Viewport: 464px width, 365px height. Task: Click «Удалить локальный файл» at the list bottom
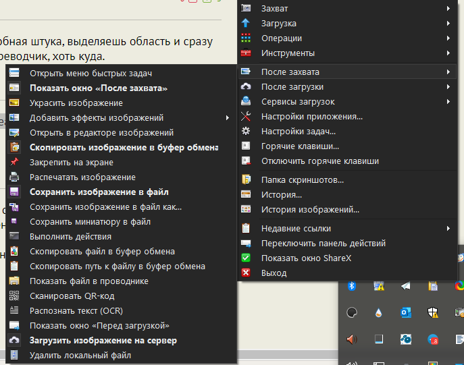[80, 356]
